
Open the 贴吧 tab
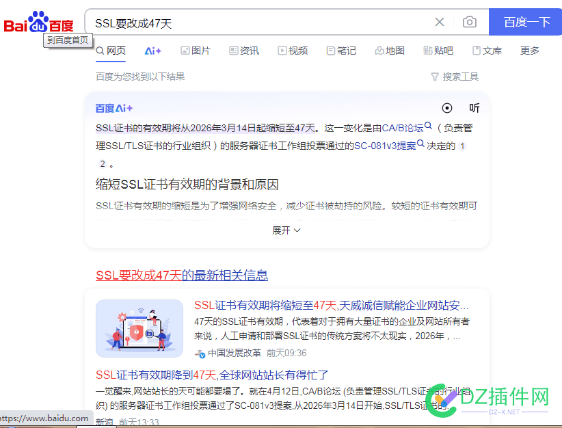click(438, 51)
